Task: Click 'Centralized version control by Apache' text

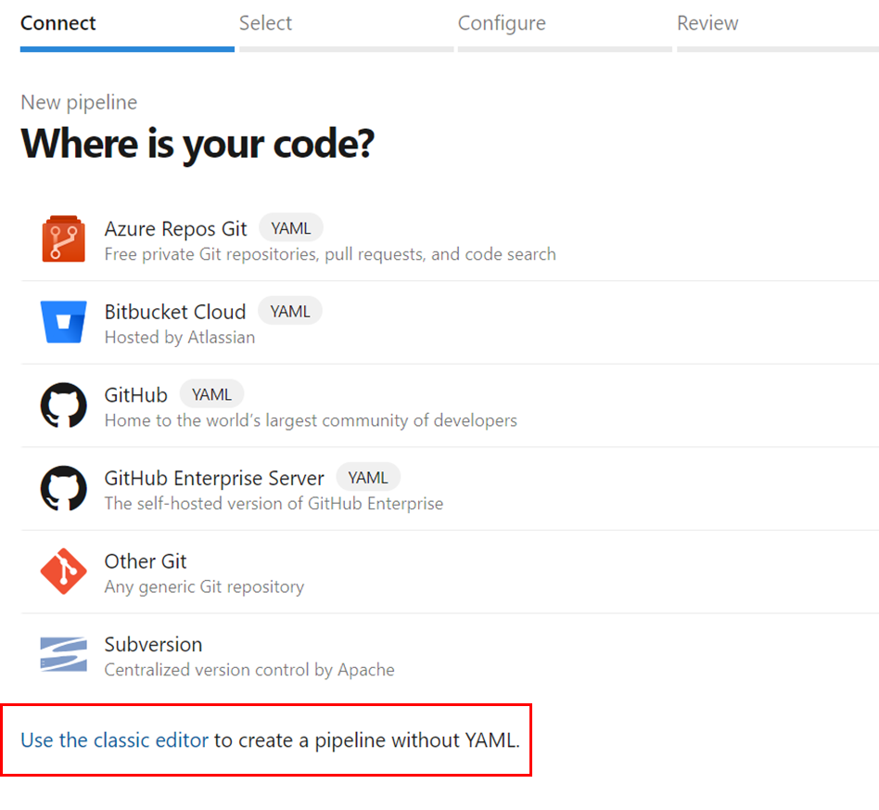Action: (x=249, y=669)
